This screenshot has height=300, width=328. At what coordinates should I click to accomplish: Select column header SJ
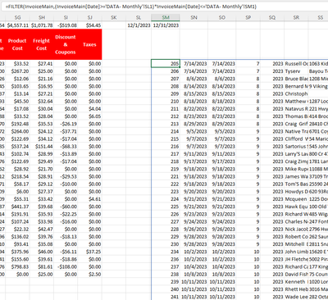pos(89,17)
